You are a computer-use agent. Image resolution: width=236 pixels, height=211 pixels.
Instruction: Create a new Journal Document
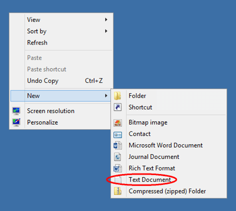(x=169, y=157)
